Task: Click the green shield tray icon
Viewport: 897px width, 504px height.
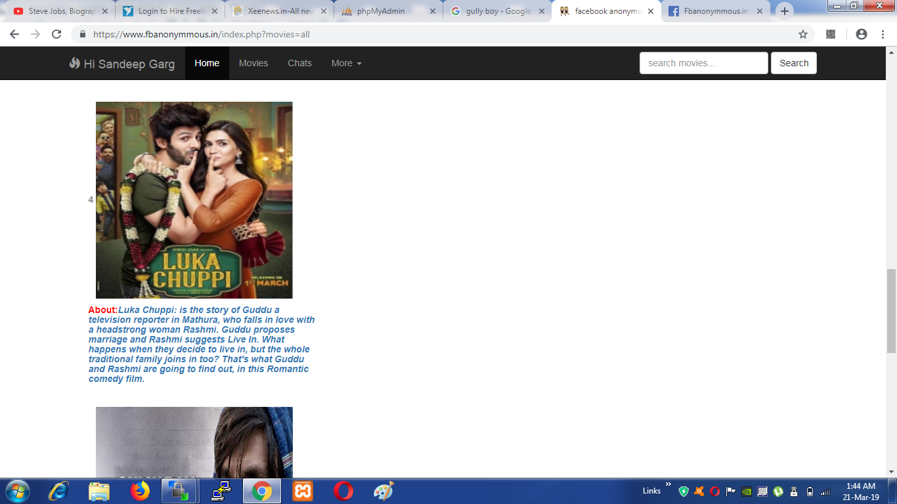Action: pos(684,492)
